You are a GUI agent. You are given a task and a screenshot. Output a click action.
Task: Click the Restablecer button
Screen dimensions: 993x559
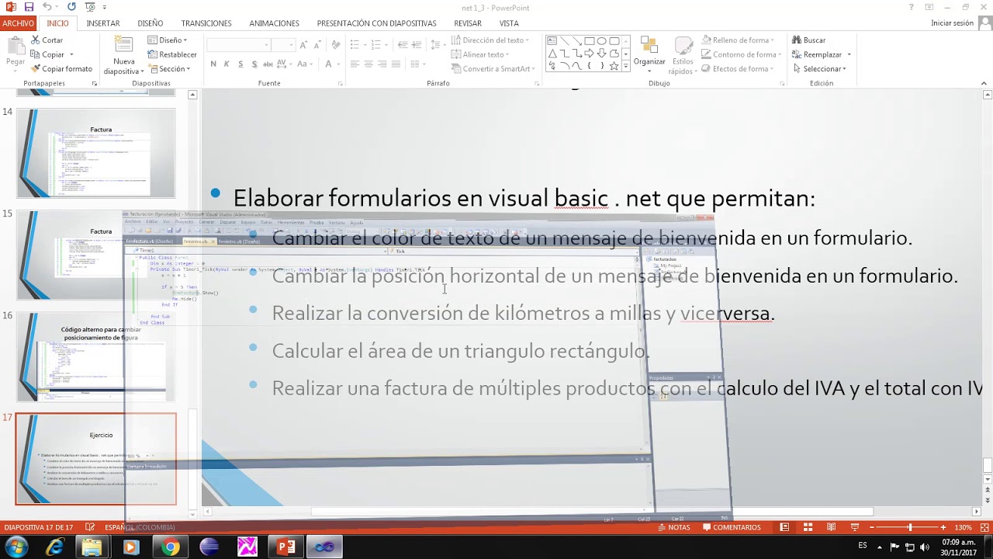[171, 54]
